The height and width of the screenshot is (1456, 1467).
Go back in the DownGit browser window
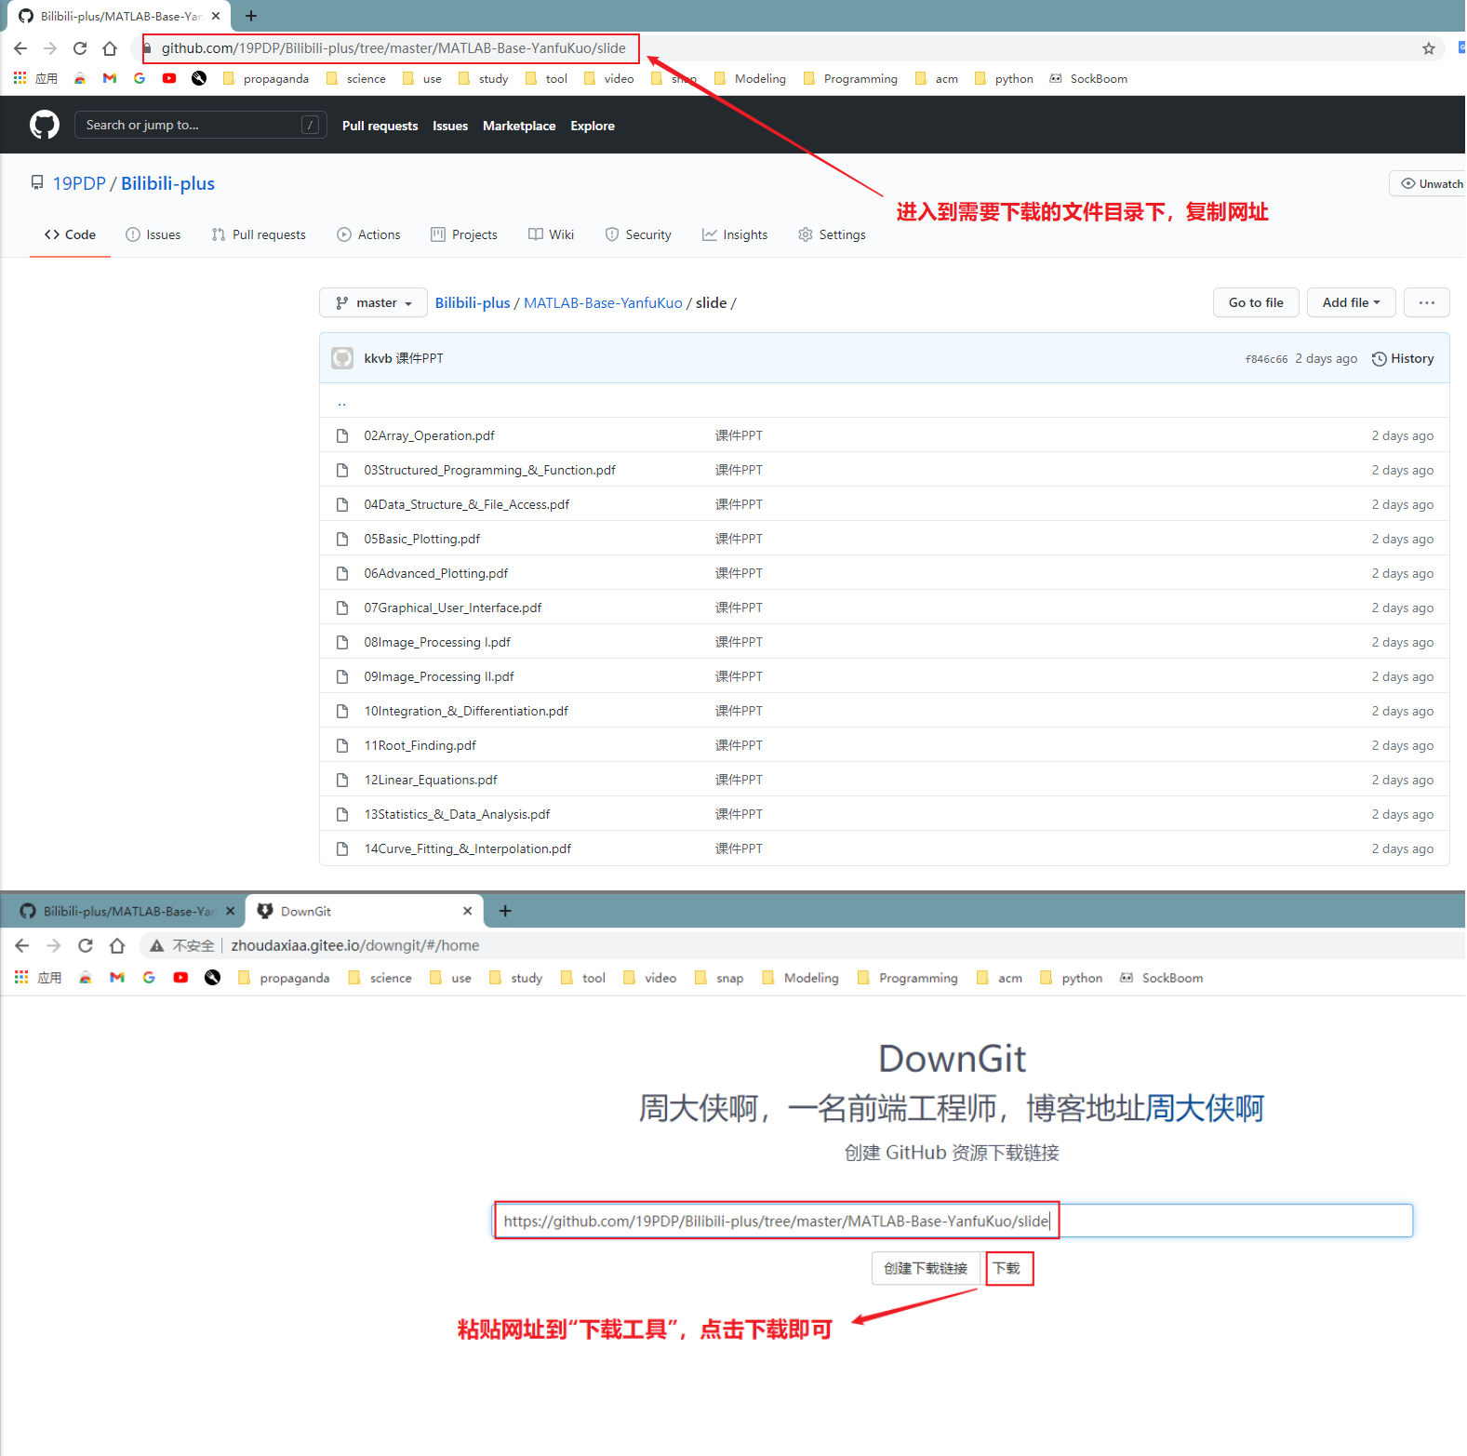[x=22, y=945]
